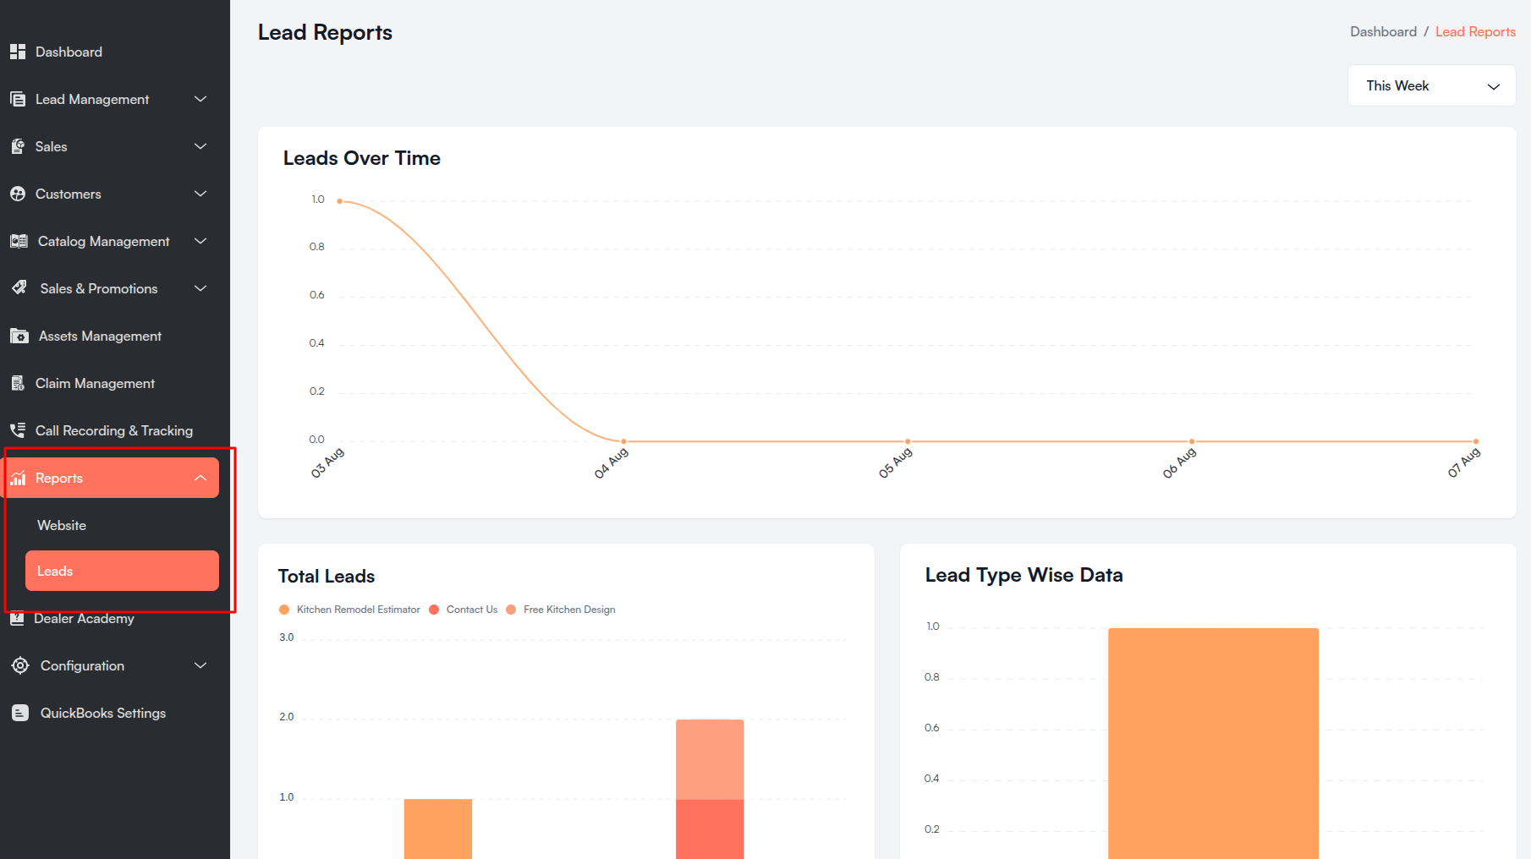
Task: Click the Lead Management icon
Action: click(18, 99)
